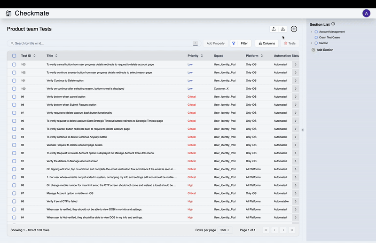The image size is (376, 243).
Task: Open the Columns menu
Action: click(266, 43)
